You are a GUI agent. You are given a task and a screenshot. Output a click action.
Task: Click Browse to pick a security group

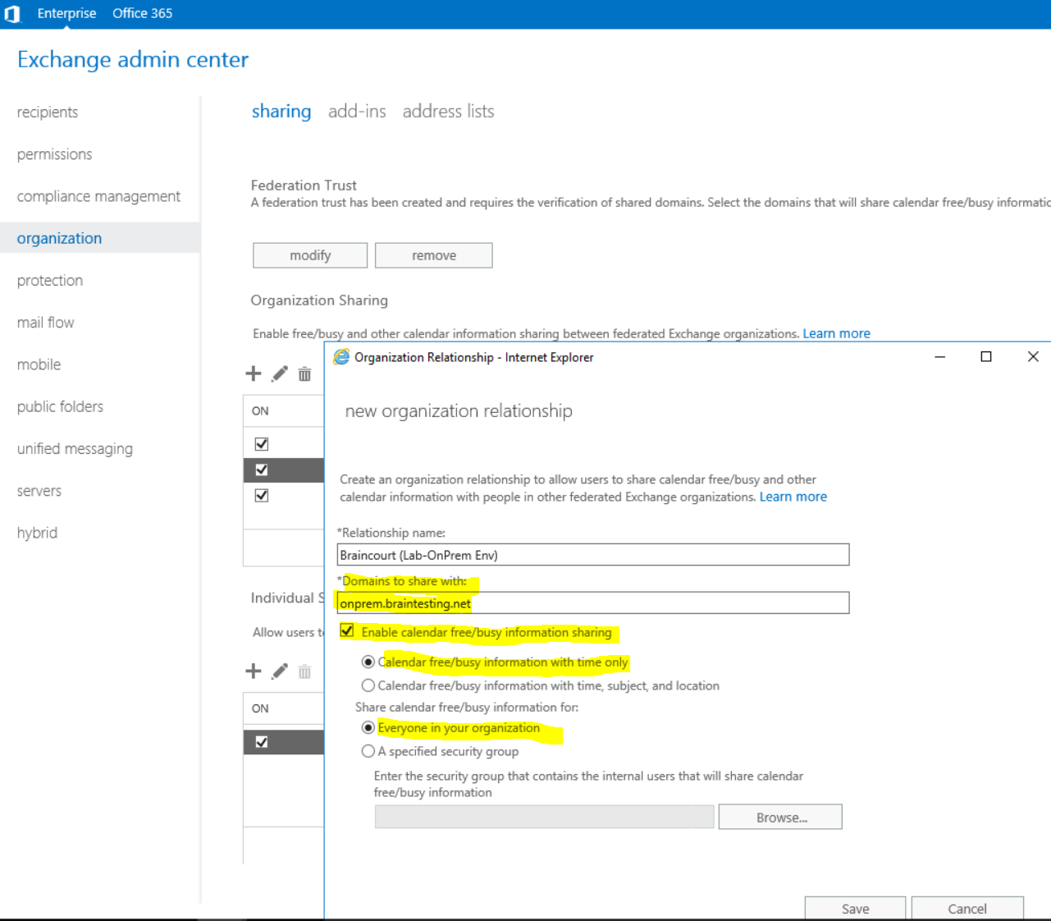(779, 816)
